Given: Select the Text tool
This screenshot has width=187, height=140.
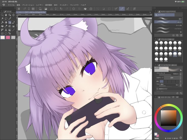Looking at the screenshot, I should click(6, 30).
